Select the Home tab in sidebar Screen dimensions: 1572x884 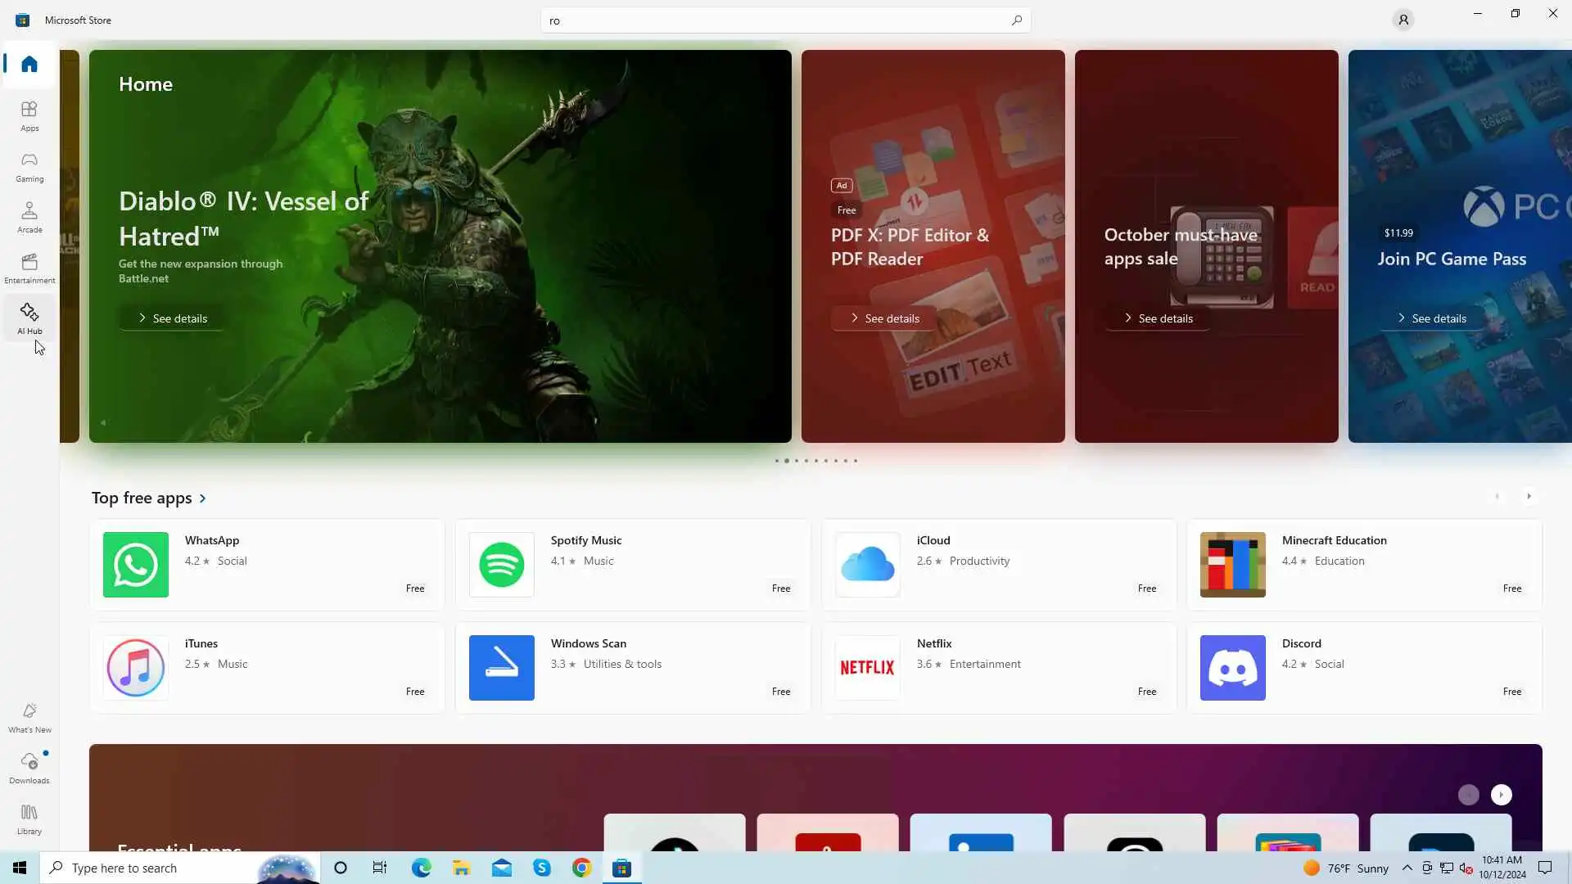coord(29,64)
